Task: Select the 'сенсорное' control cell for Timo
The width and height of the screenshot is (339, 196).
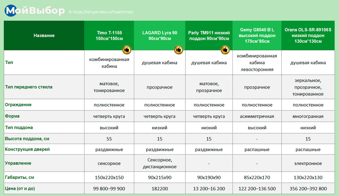Action: (x=109, y=163)
